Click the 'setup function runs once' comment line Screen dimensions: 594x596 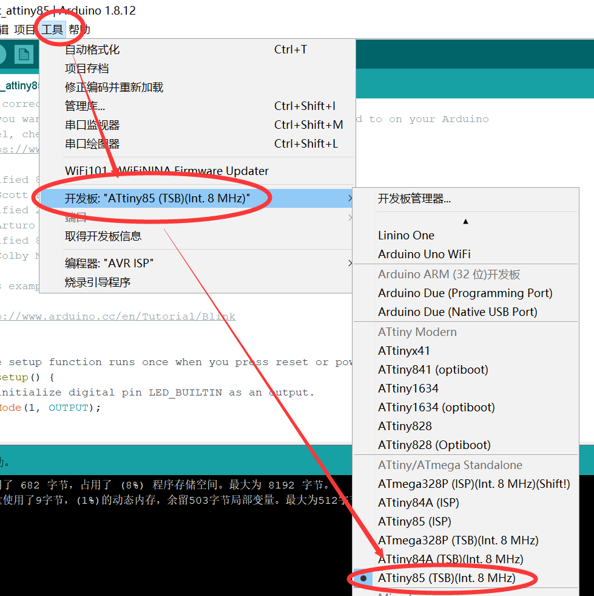[x=176, y=362]
